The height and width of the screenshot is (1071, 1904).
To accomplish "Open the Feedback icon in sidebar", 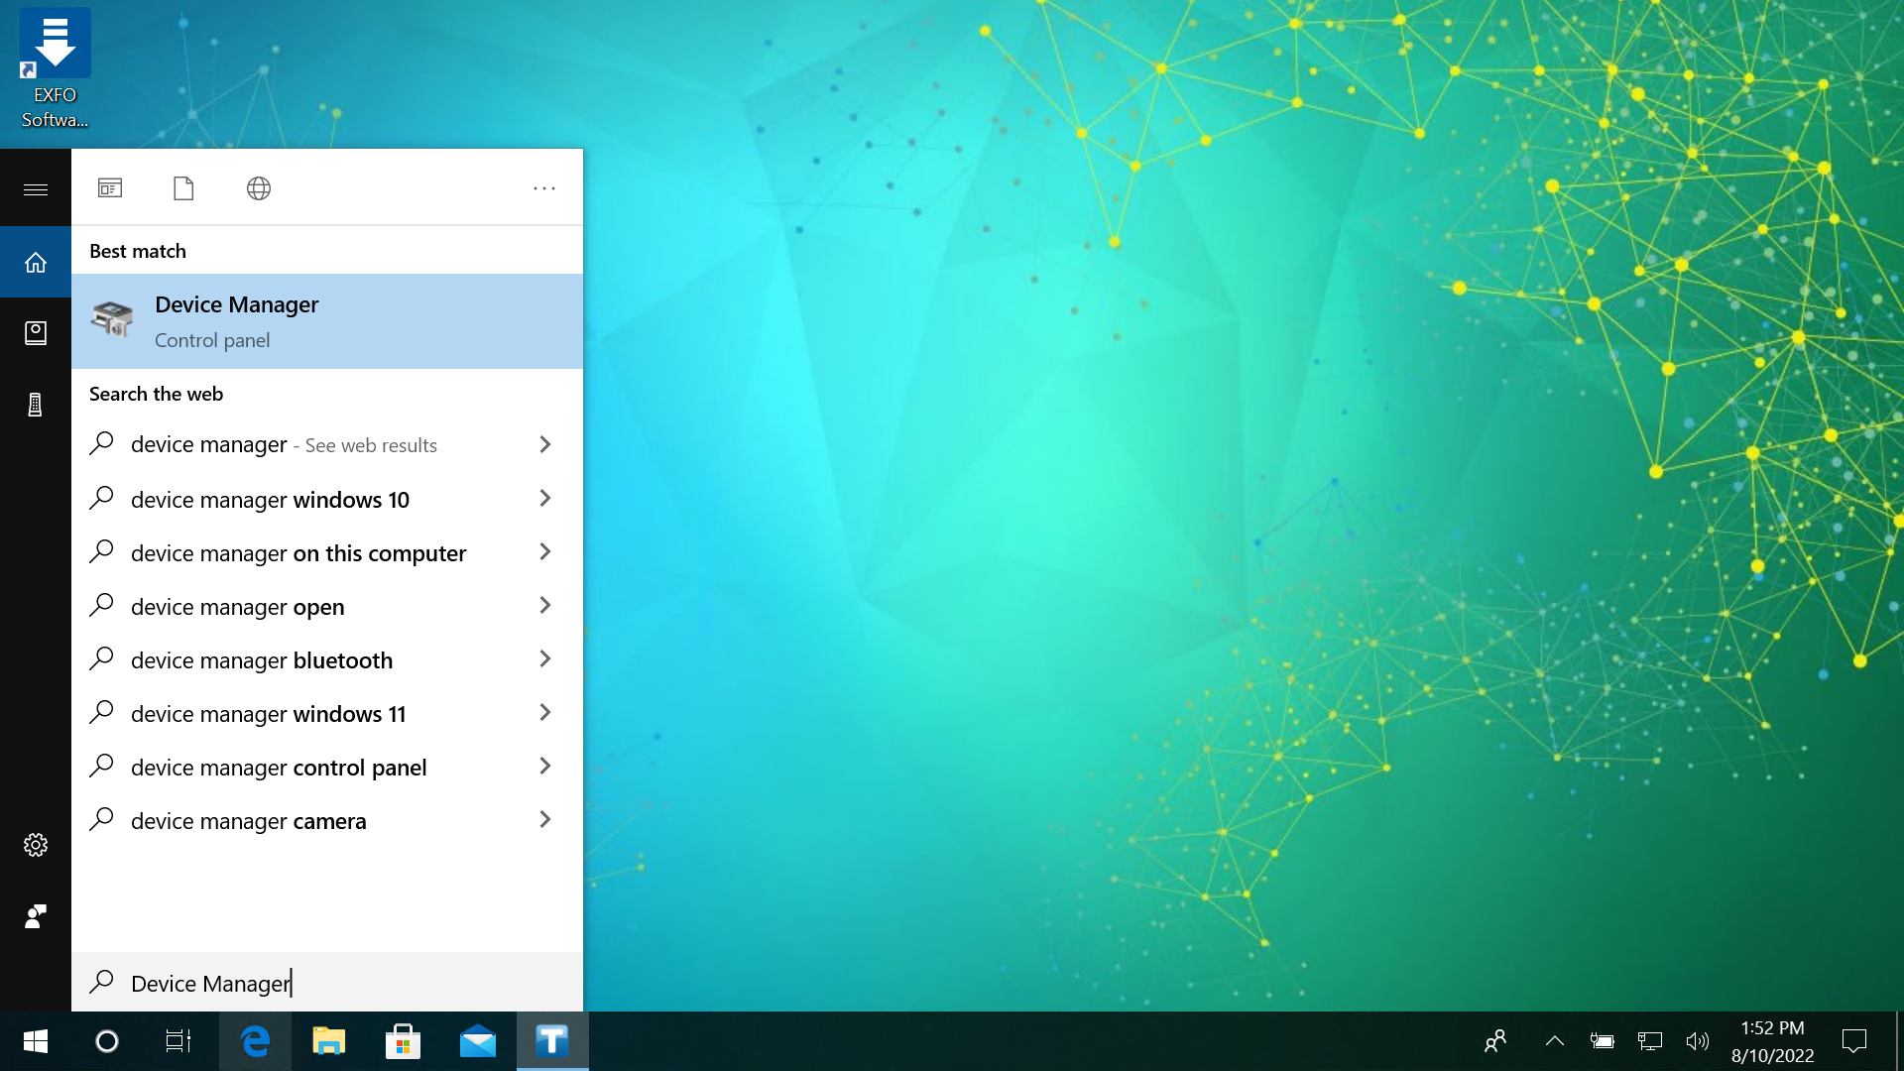I will 36,916.
